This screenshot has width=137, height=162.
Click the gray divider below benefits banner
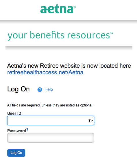[x=69, y=48]
